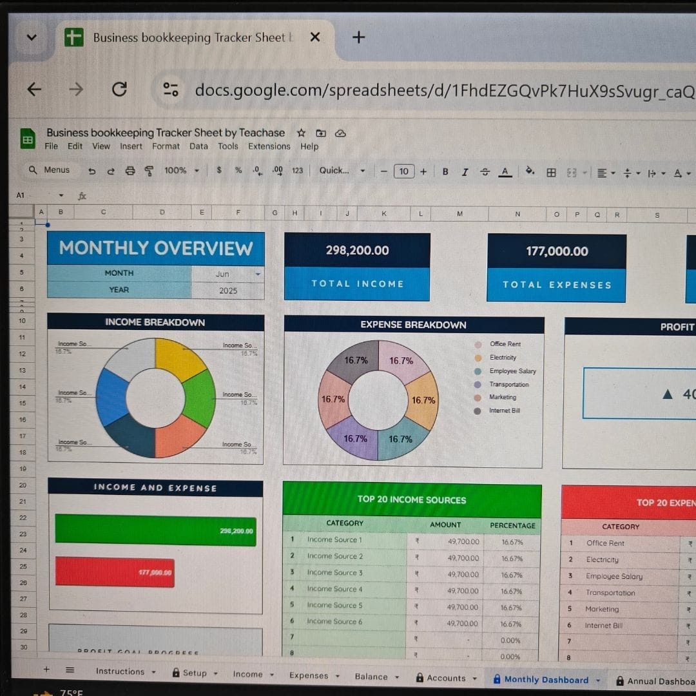Open text rotation dropdown
Image resolution: width=696 pixels, height=696 pixels.
682,173
